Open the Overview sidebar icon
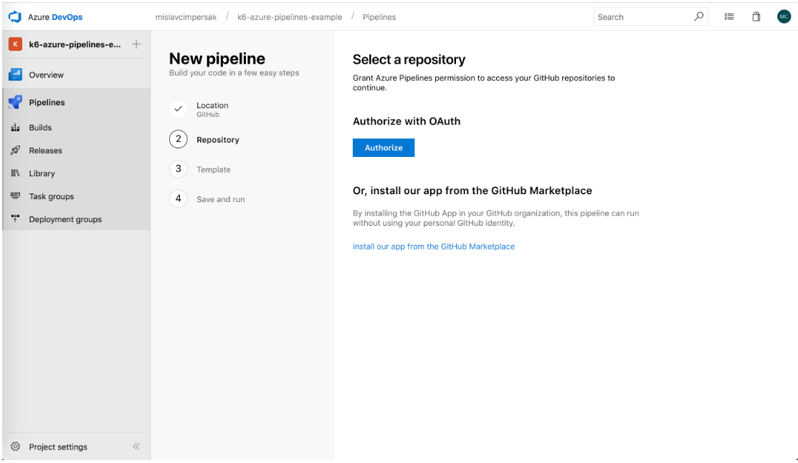This screenshot has height=463, width=798. pos(15,75)
